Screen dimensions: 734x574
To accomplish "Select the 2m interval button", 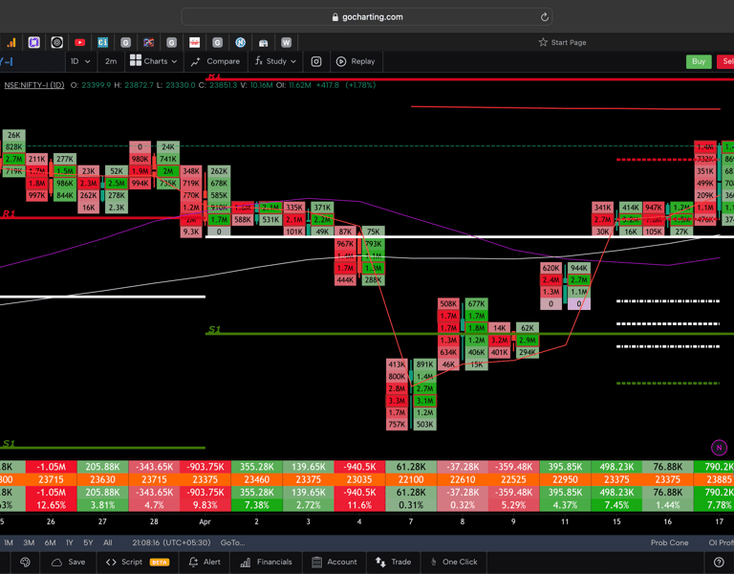I will pos(111,61).
